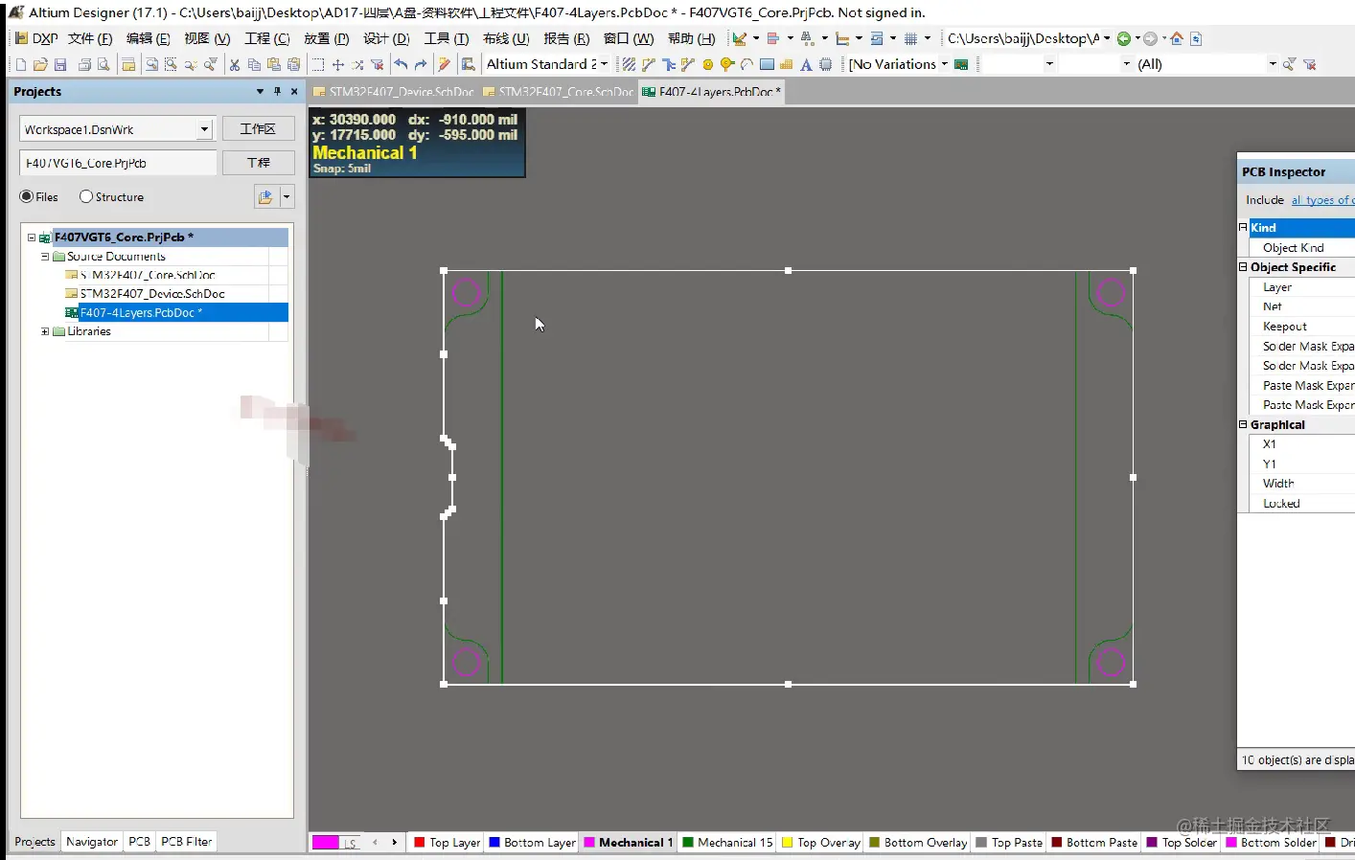Expand the Libraries folder
This screenshot has width=1355, height=860.
point(45,331)
